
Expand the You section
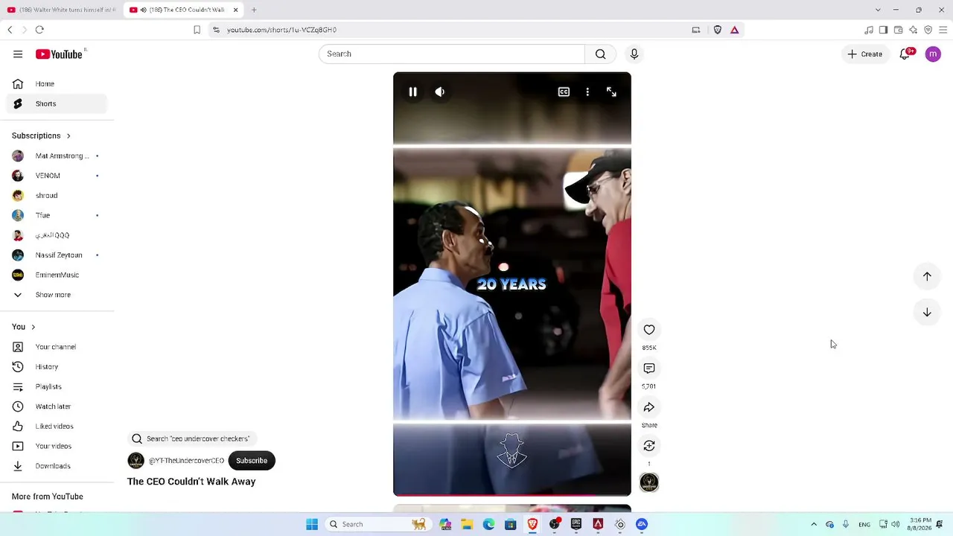[x=23, y=327]
